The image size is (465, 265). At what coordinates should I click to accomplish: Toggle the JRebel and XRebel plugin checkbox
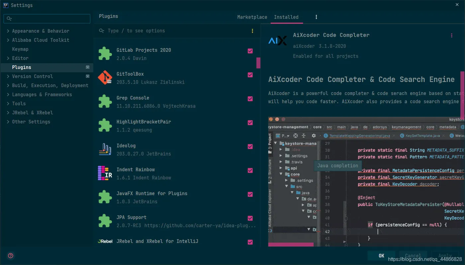tap(250, 242)
